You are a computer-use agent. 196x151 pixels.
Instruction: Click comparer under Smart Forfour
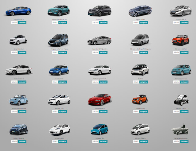tap(22, 52)
